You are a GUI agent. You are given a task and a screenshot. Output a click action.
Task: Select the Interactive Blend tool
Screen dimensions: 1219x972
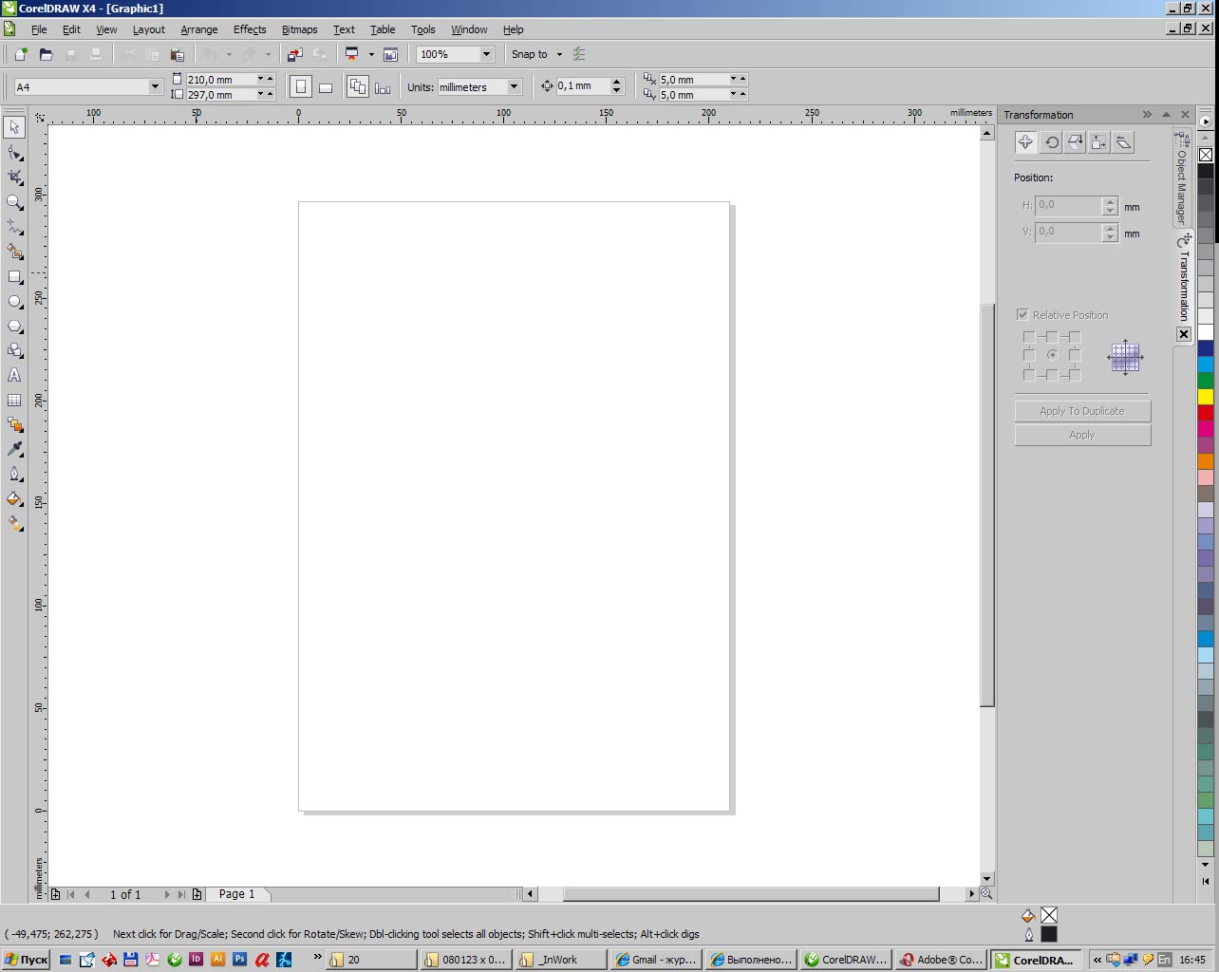pyautogui.click(x=14, y=425)
